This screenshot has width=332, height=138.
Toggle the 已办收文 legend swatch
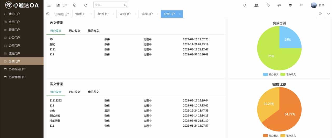tap(283, 74)
